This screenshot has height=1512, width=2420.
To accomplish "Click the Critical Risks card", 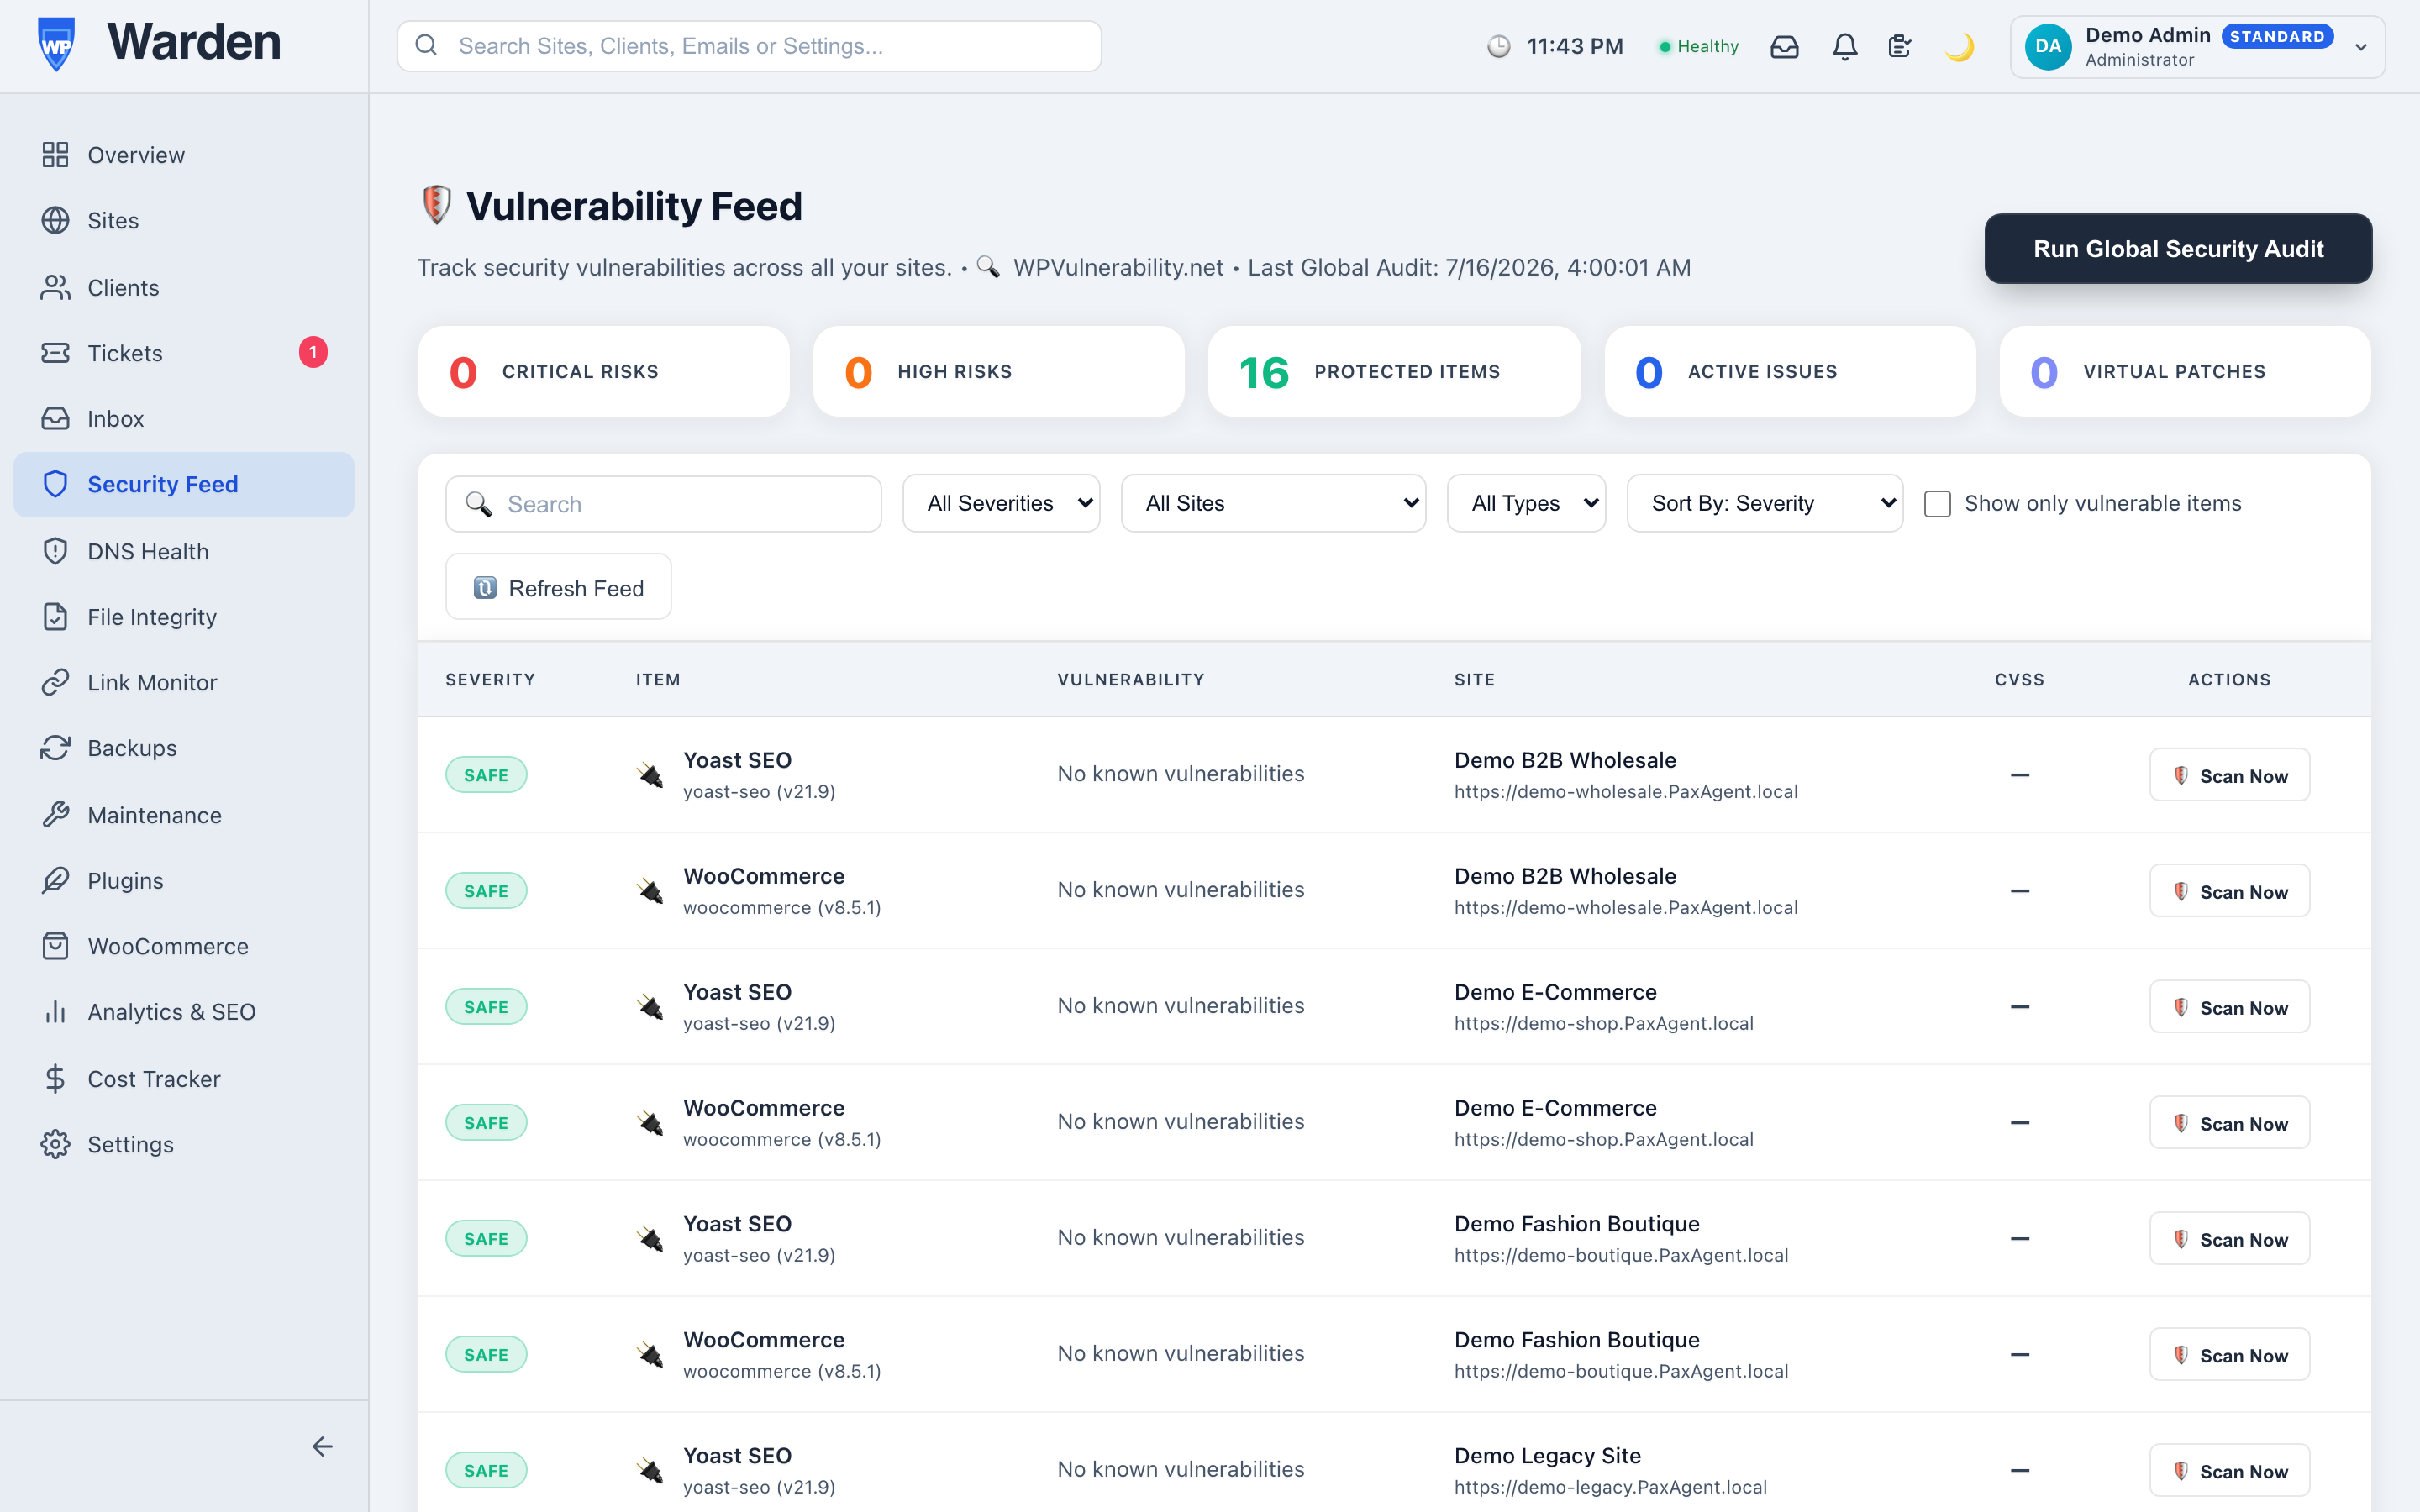I will 604,371.
